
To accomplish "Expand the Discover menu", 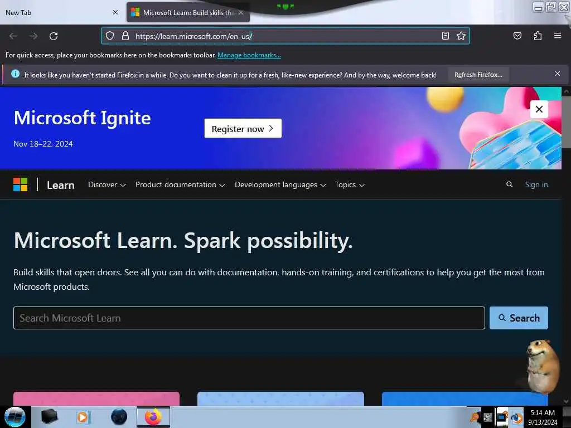I will click(x=107, y=185).
